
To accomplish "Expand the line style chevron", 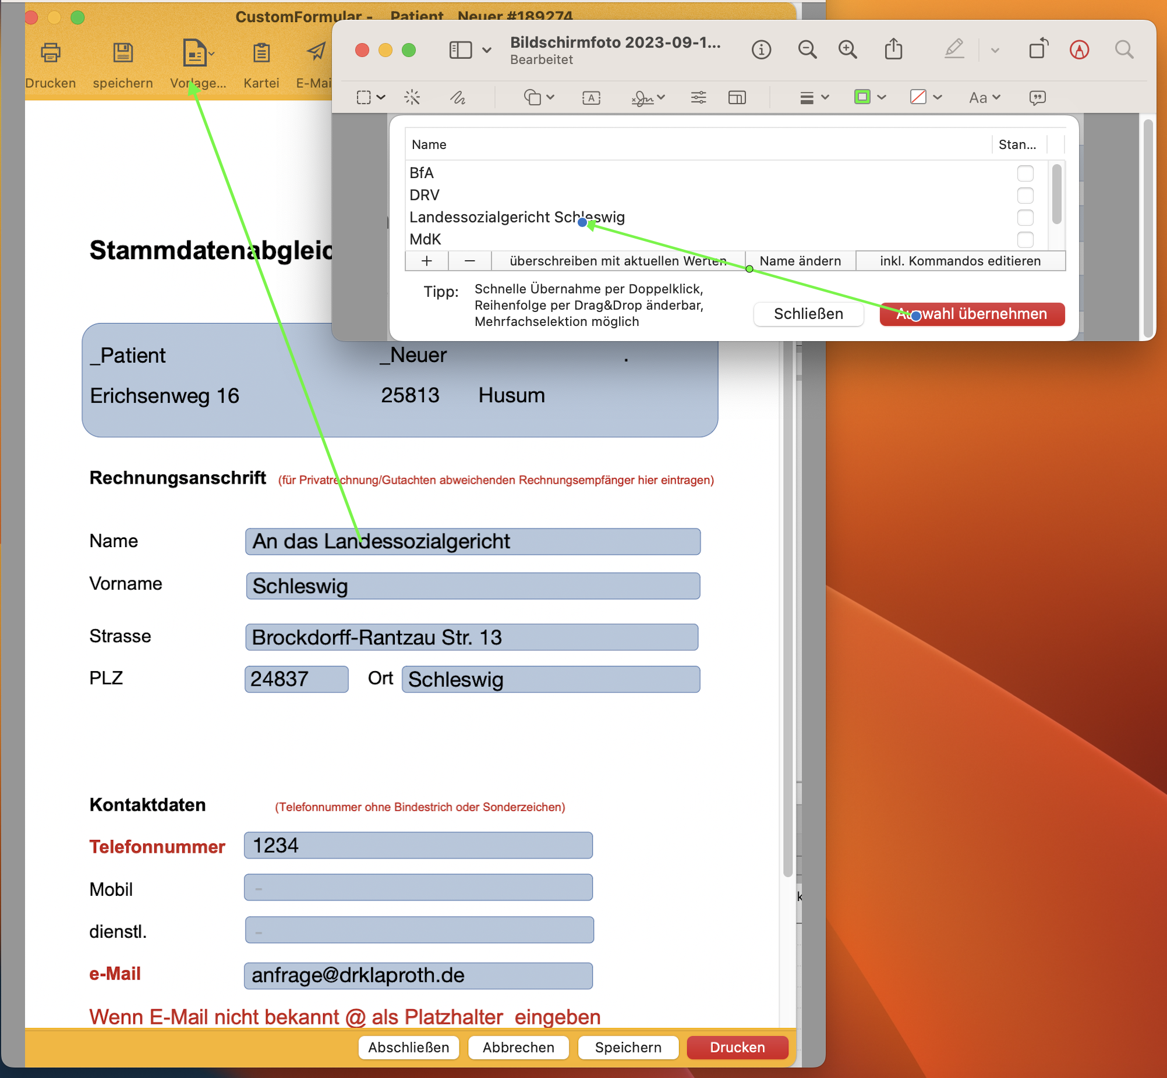I will pos(825,97).
